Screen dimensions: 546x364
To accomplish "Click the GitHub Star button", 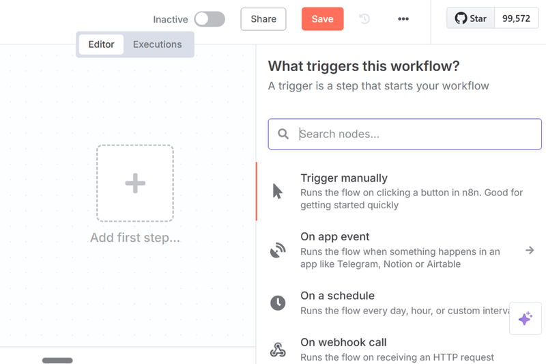I will 471,18.
